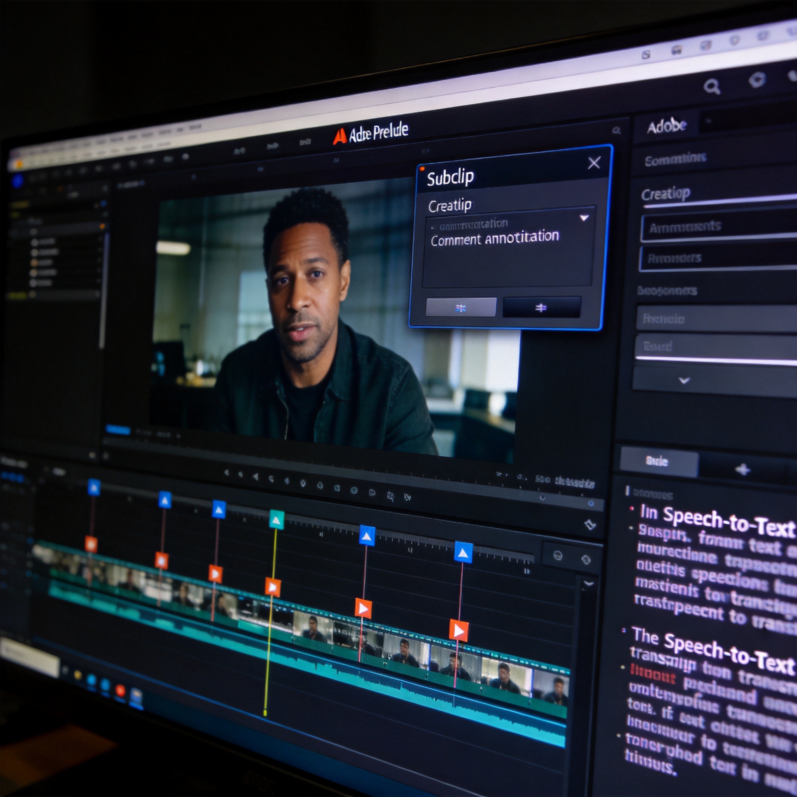Click the large magnifier search icon

pyautogui.click(x=712, y=87)
